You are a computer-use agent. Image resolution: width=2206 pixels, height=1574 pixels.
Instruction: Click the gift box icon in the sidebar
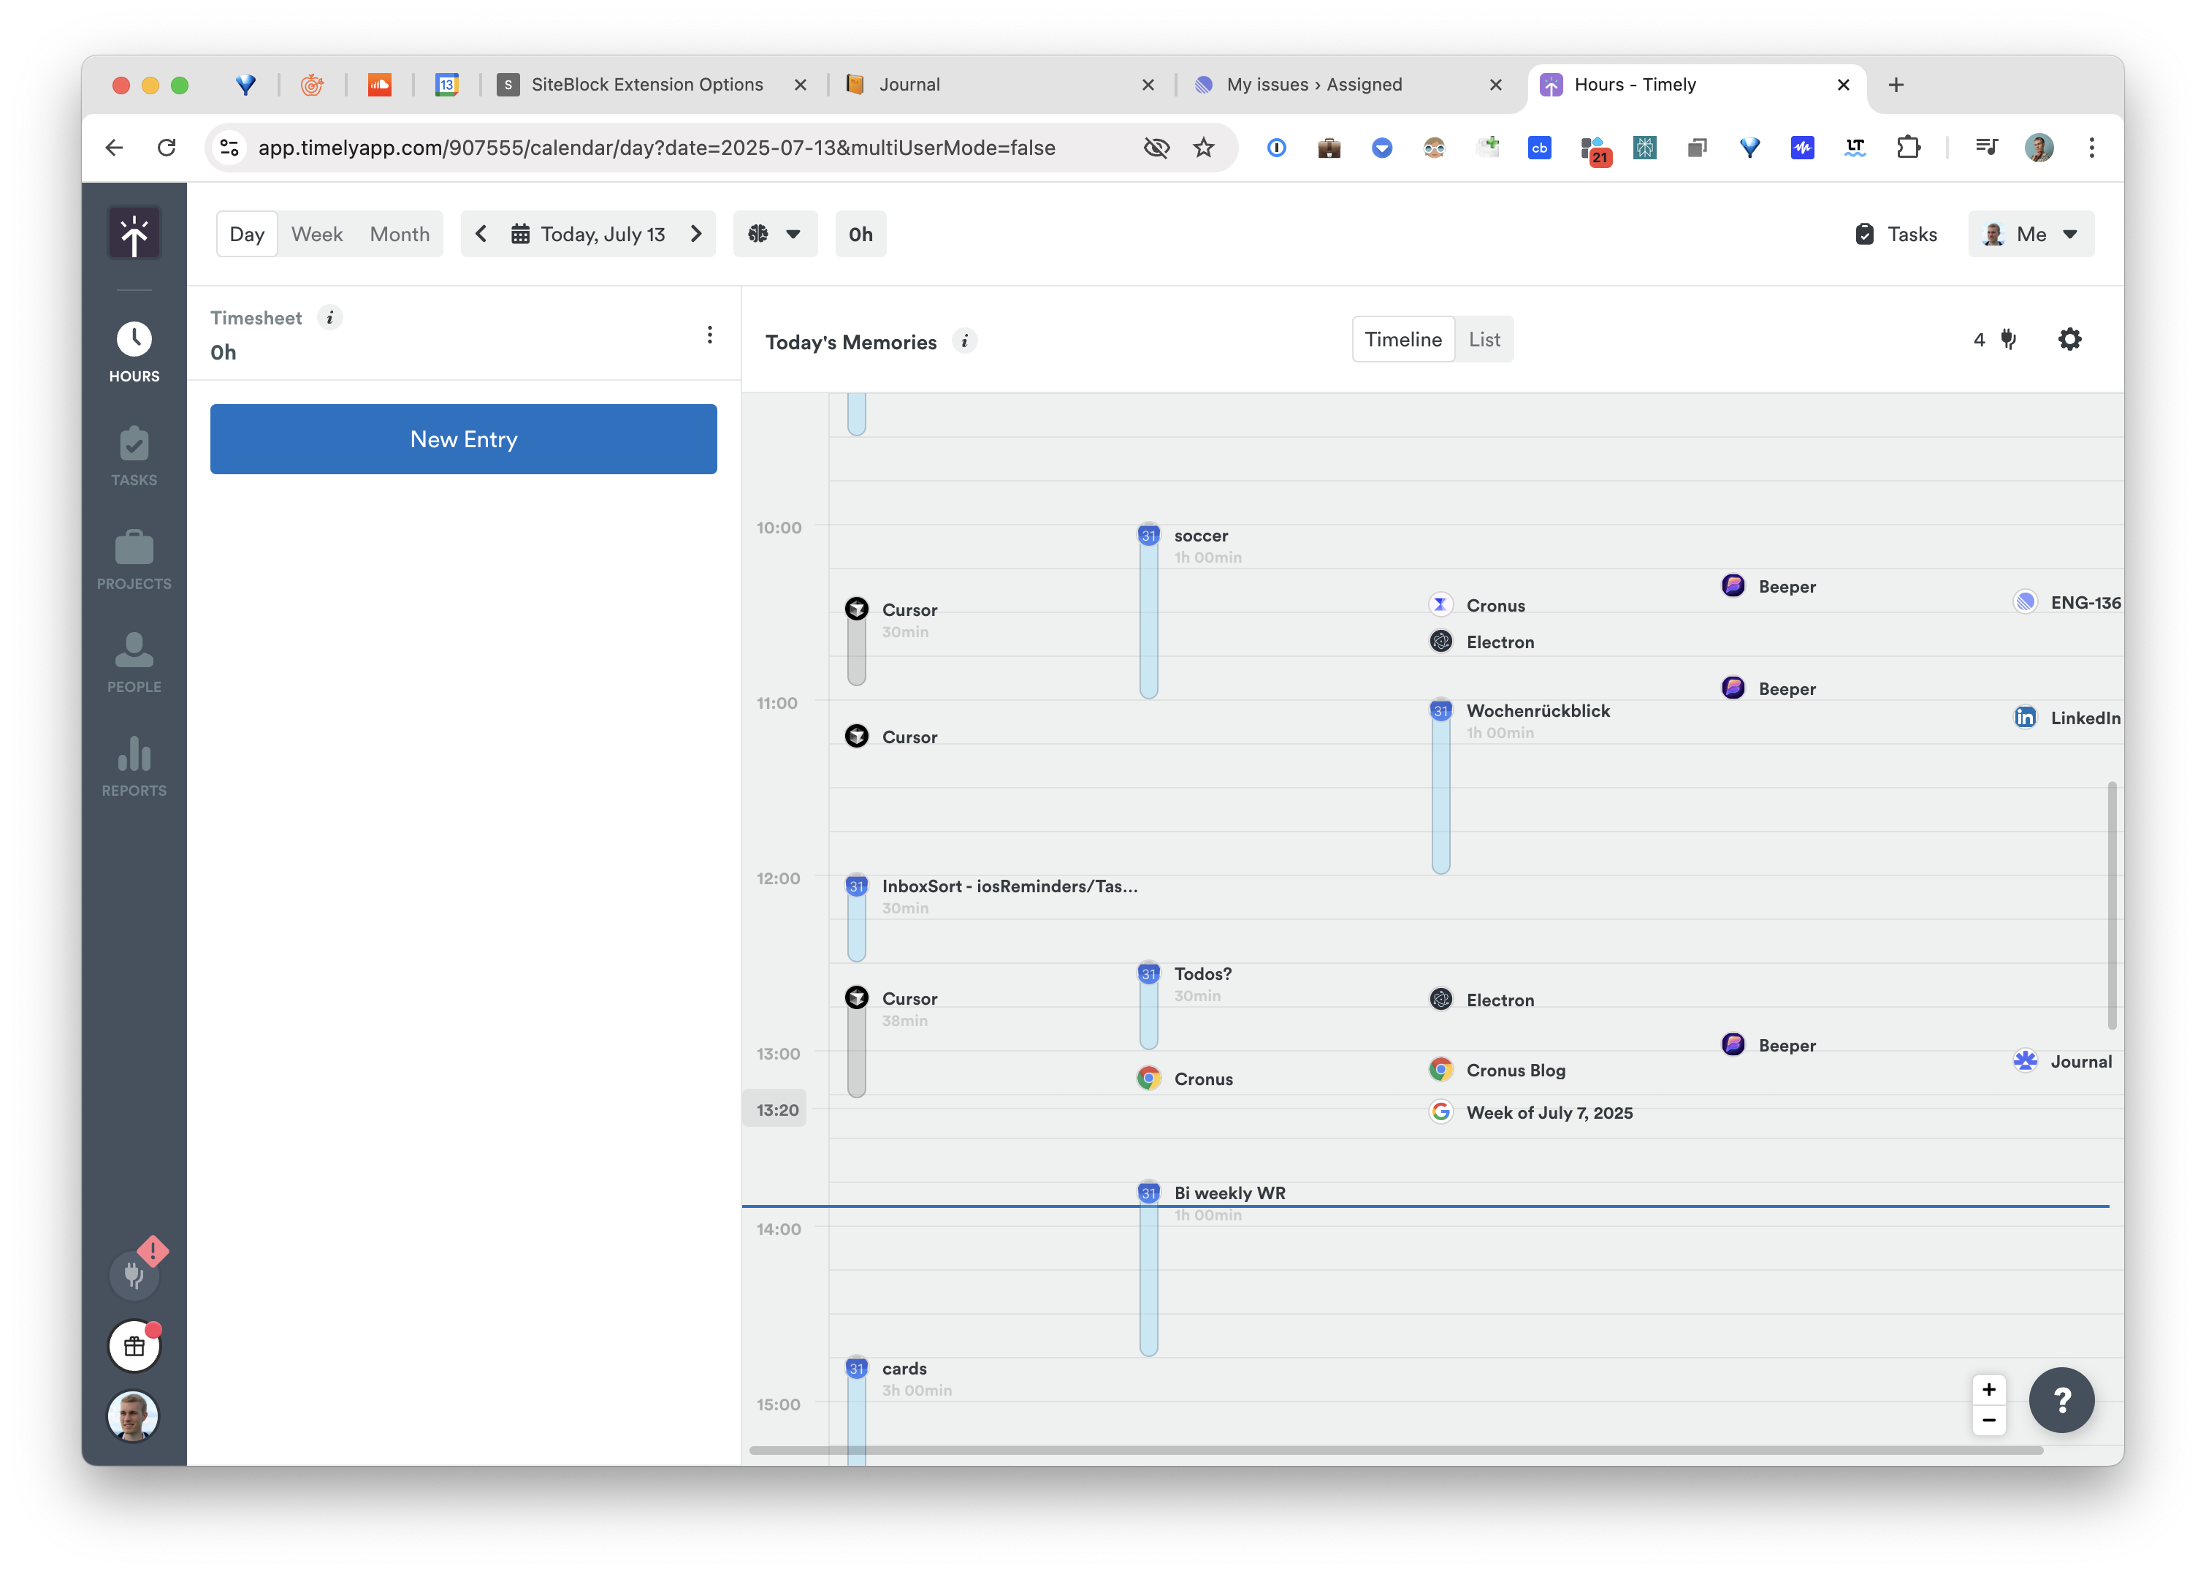pyautogui.click(x=134, y=1345)
